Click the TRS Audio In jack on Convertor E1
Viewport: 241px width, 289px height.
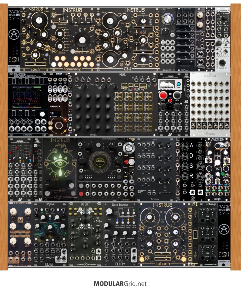click(x=223, y=62)
